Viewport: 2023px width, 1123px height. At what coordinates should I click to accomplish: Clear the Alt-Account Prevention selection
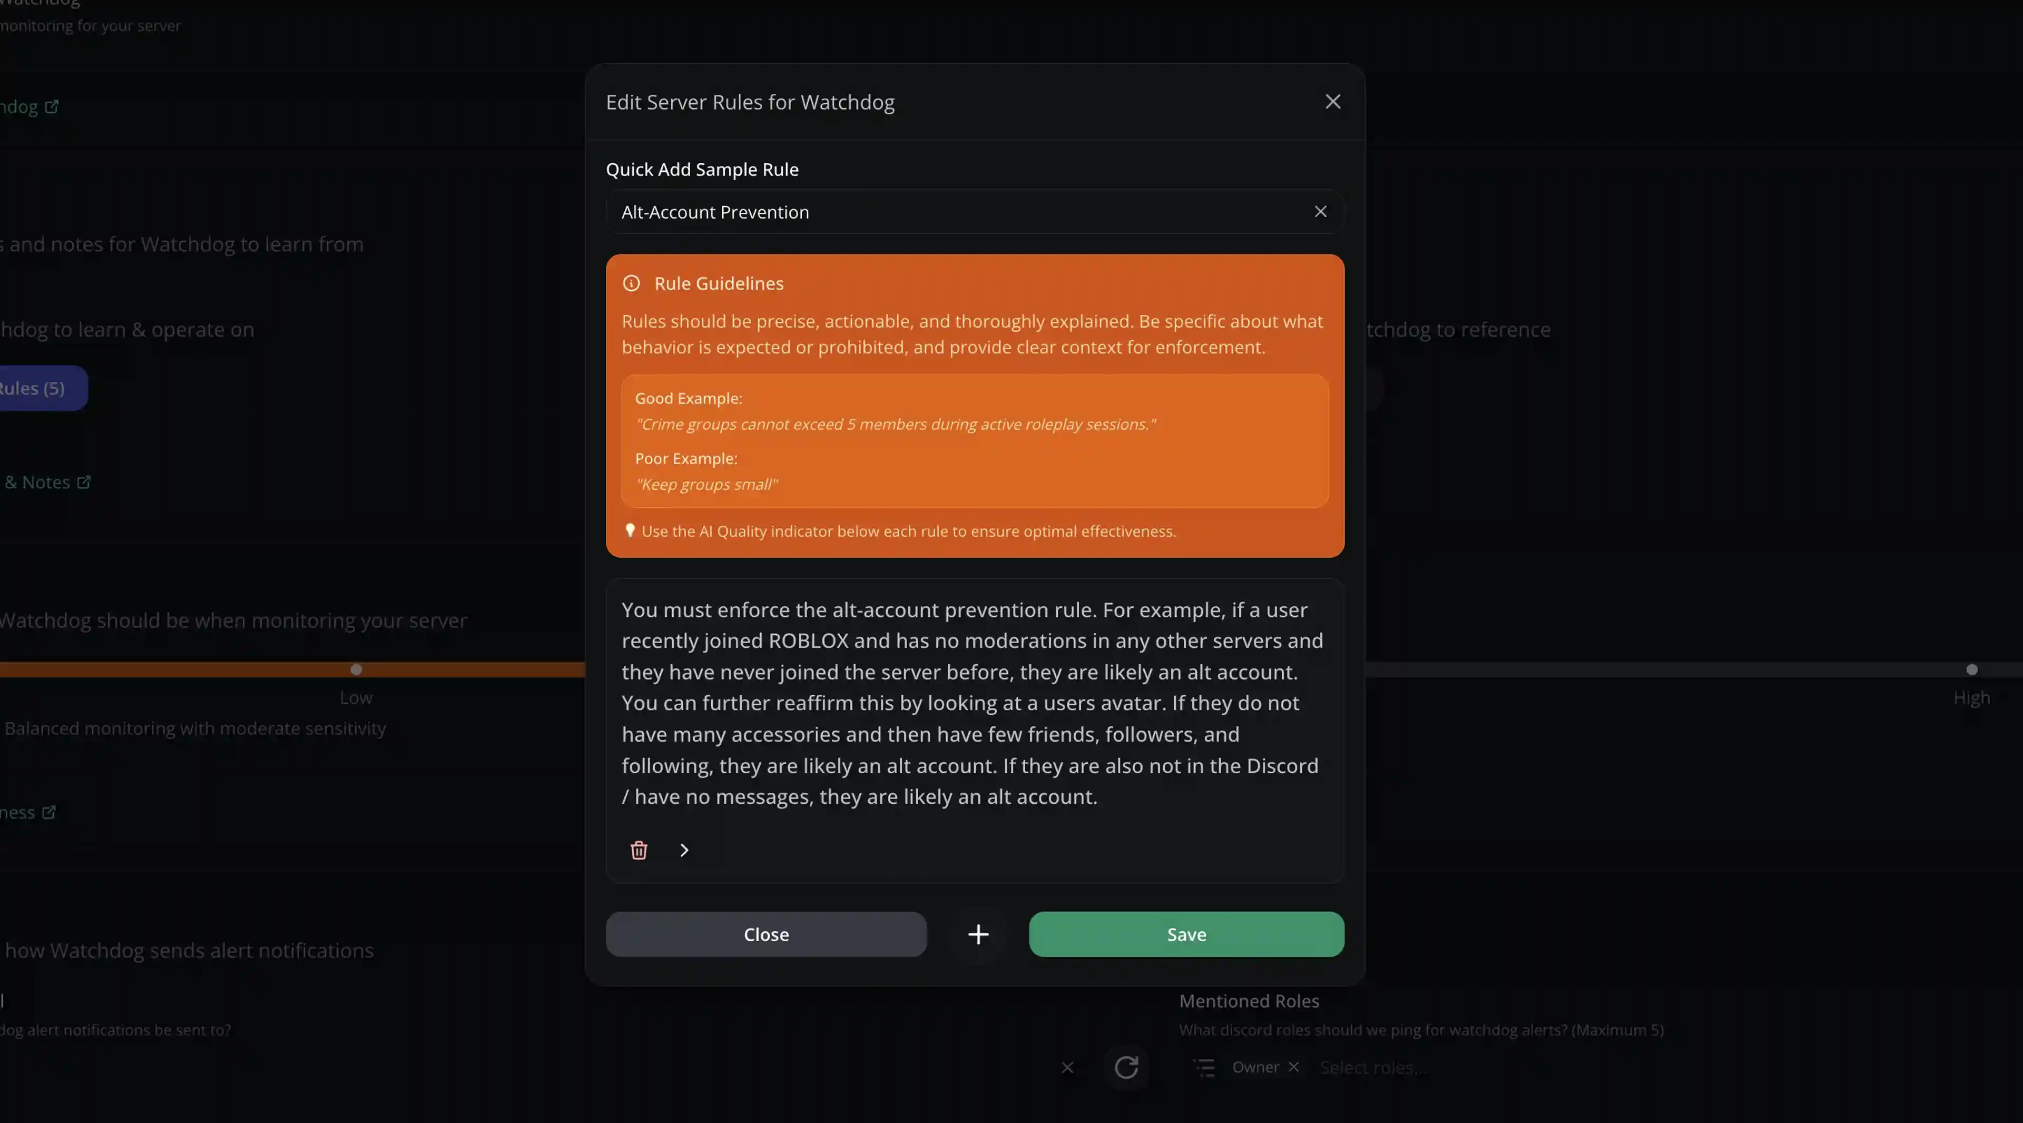pyautogui.click(x=1320, y=212)
